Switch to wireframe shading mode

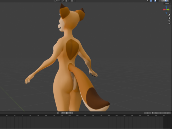pos(162,1)
